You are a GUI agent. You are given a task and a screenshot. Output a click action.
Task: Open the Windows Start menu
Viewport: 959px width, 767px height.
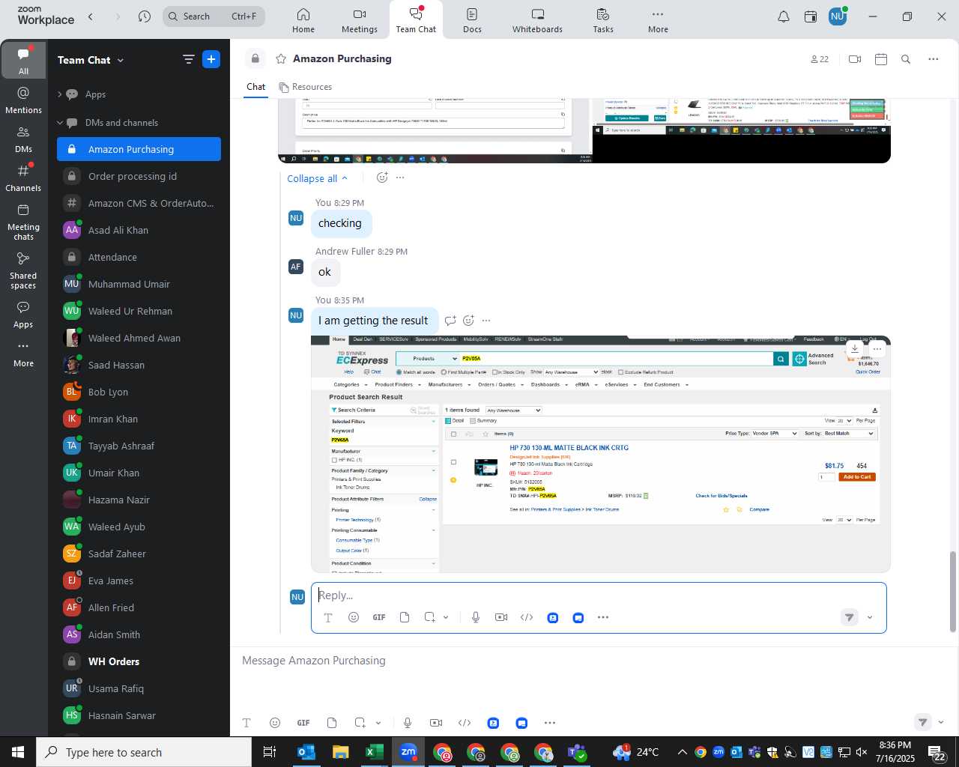point(18,752)
